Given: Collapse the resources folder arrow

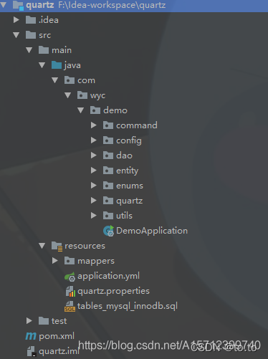Looking at the screenshot, I should pos(42,246).
